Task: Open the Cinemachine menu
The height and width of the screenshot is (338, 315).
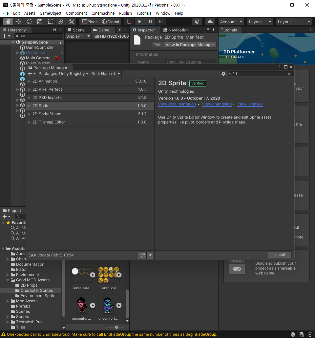Action: [103, 13]
